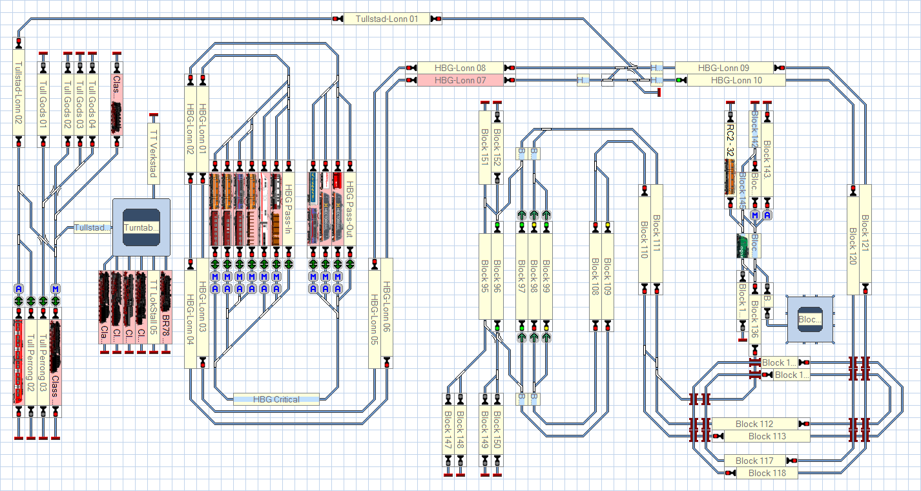Select Block 95
The width and height of the screenshot is (921, 491).
485,276
